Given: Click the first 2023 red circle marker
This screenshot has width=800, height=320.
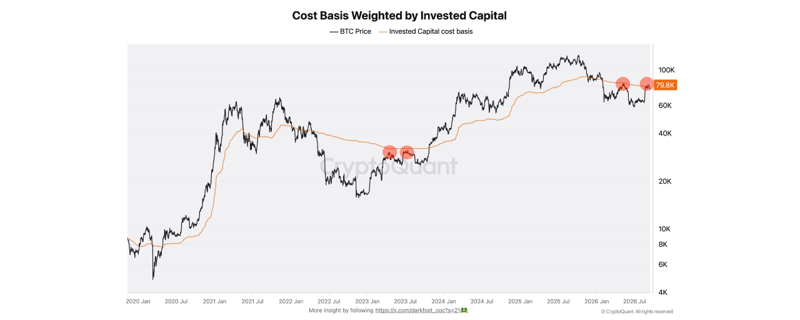Looking at the screenshot, I should 389,152.
